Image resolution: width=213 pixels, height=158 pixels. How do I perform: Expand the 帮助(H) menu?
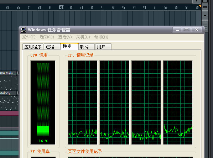click(x=101, y=37)
